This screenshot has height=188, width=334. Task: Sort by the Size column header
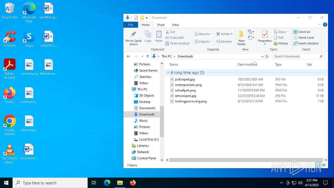click(x=315, y=64)
